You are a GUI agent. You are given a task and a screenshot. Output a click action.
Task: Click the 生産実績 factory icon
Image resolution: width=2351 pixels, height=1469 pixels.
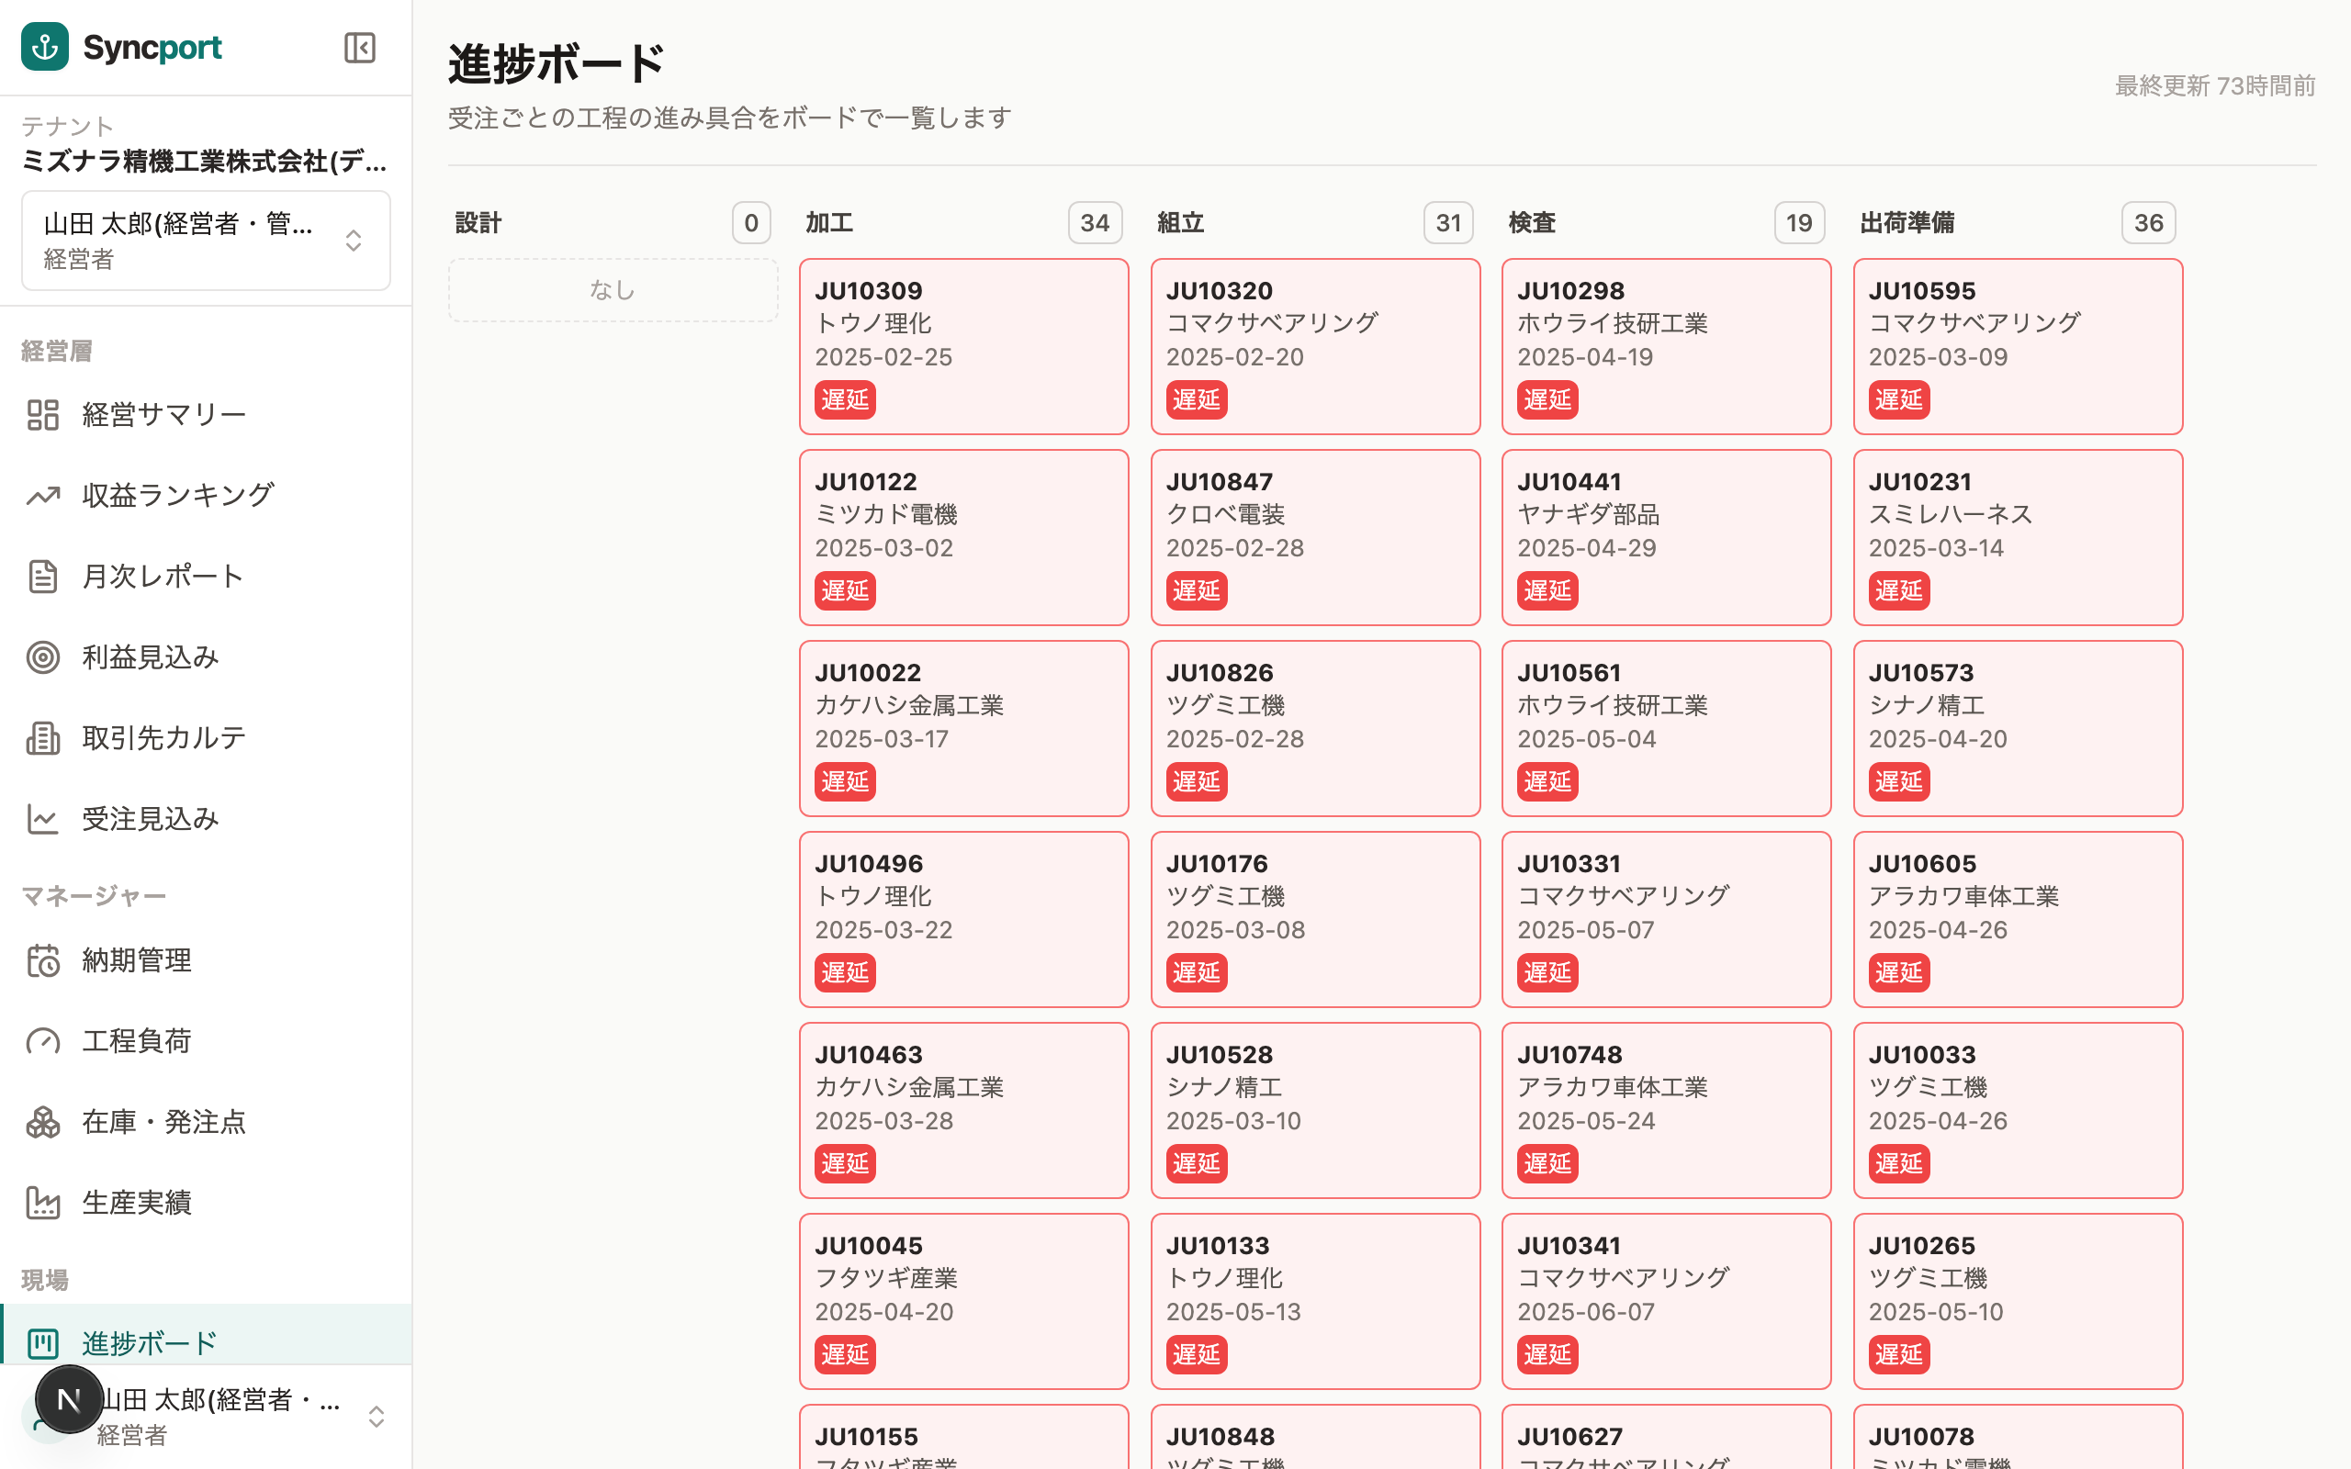tap(43, 1203)
